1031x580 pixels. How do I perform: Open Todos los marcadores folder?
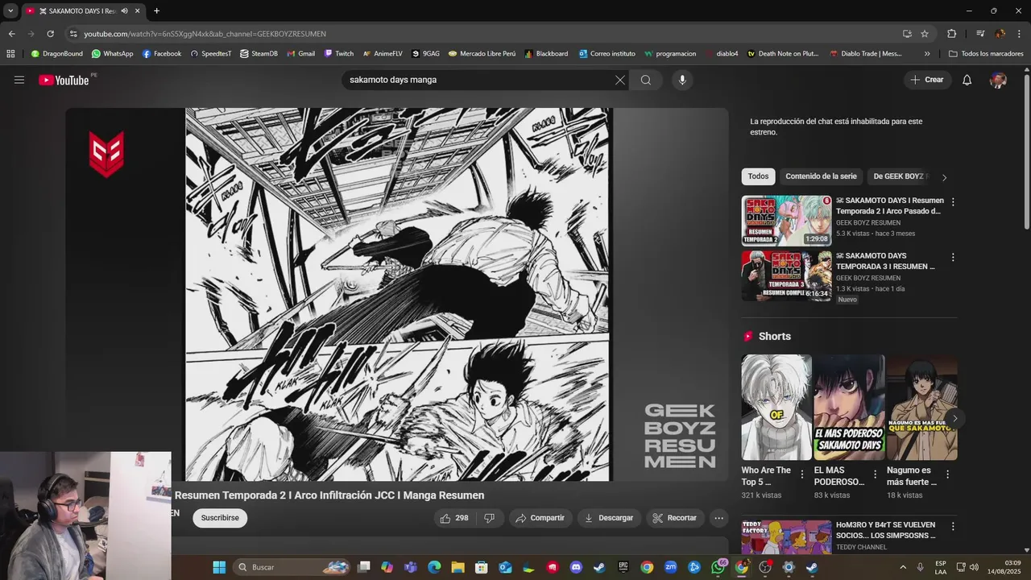986,54
